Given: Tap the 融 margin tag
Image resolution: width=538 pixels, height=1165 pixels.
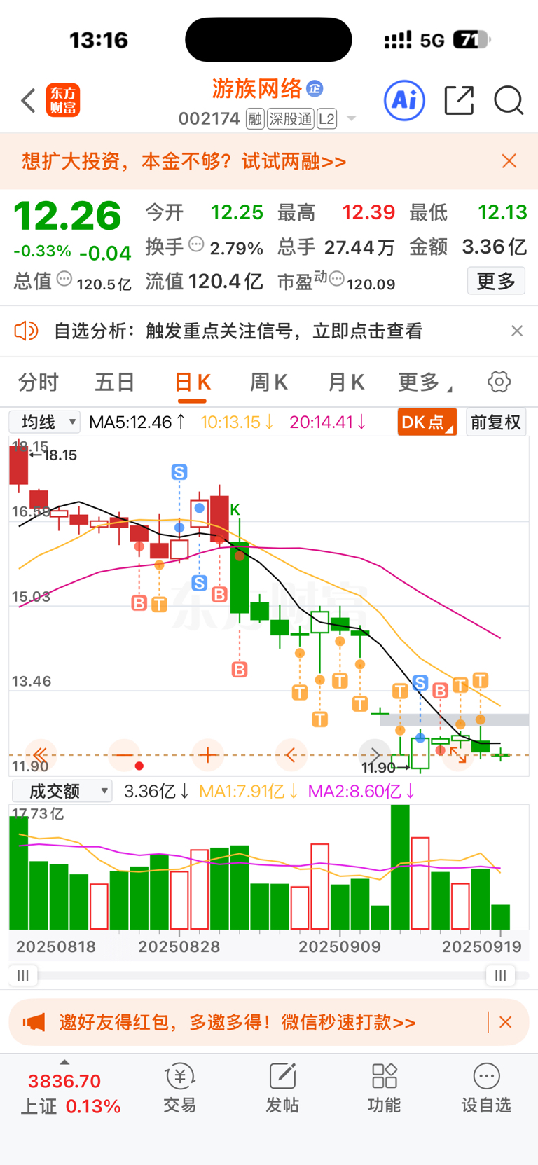Looking at the screenshot, I should tap(255, 119).
